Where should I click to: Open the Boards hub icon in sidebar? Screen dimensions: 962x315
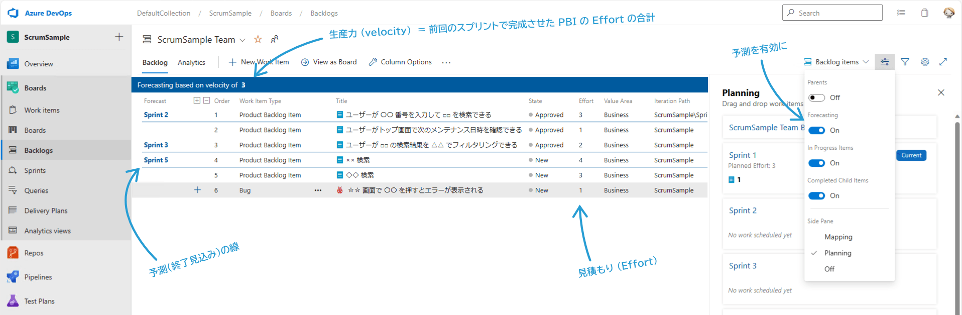coord(13,88)
